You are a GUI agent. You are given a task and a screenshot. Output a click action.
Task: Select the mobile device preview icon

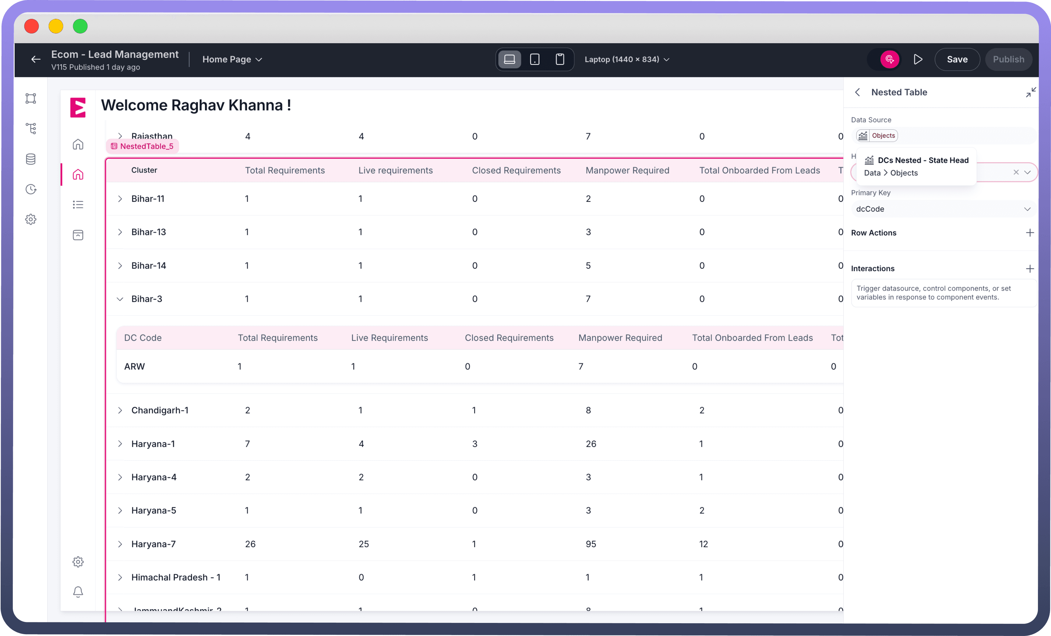coord(560,59)
